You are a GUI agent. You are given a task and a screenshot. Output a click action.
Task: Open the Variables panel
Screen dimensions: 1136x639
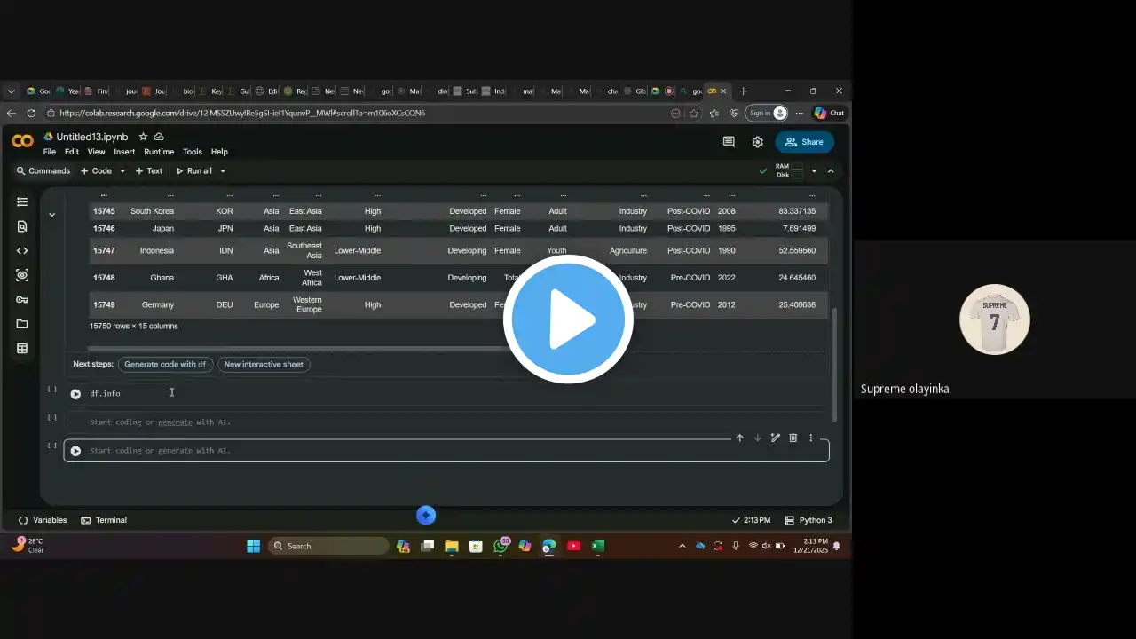click(43, 520)
